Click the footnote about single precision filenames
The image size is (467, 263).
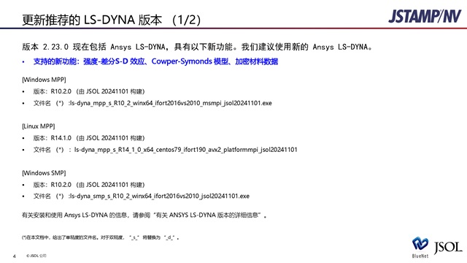coord(101,237)
